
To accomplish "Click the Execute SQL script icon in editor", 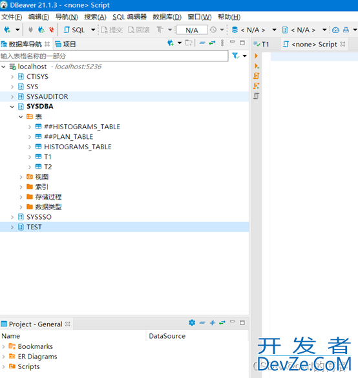I will point(257,76).
